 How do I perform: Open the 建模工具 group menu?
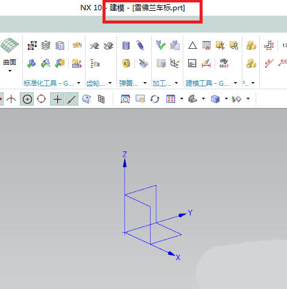(235, 83)
